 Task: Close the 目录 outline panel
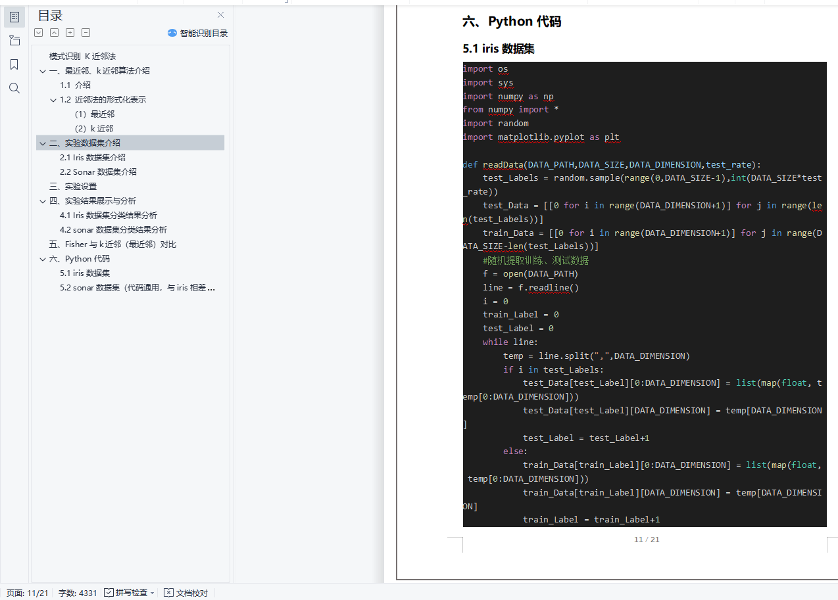(x=221, y=15)
